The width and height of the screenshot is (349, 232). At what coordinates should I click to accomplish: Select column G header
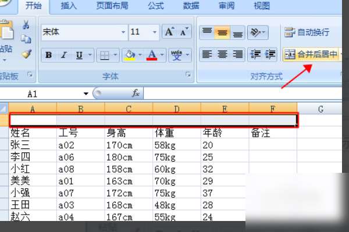pos(320,109)
